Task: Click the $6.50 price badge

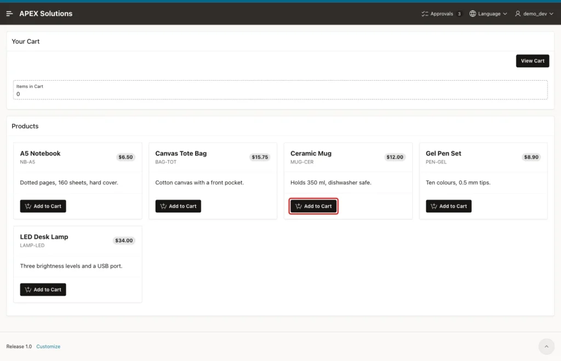Action: [x=125, y=157]
